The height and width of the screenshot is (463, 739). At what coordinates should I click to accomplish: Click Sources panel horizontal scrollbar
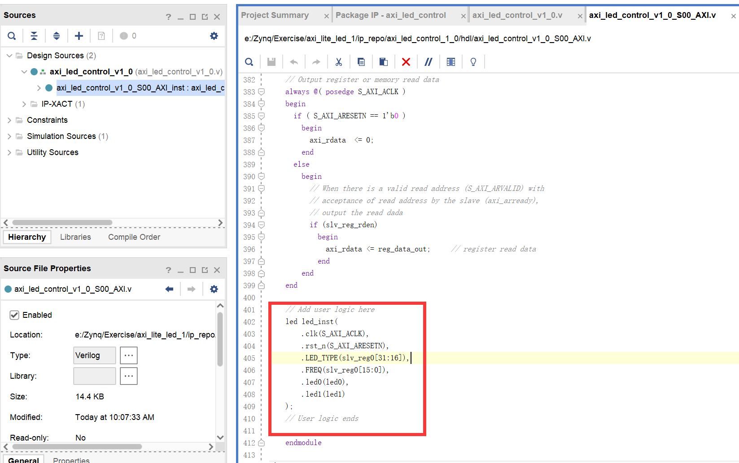tap(62, 223)
